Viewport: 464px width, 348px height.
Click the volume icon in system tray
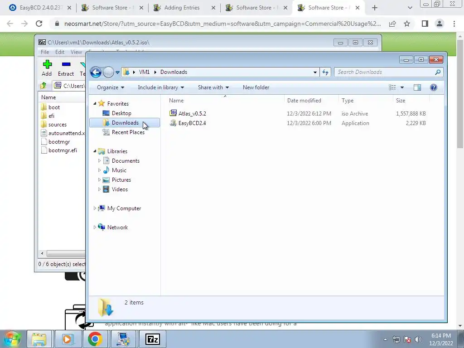[418, 339]
